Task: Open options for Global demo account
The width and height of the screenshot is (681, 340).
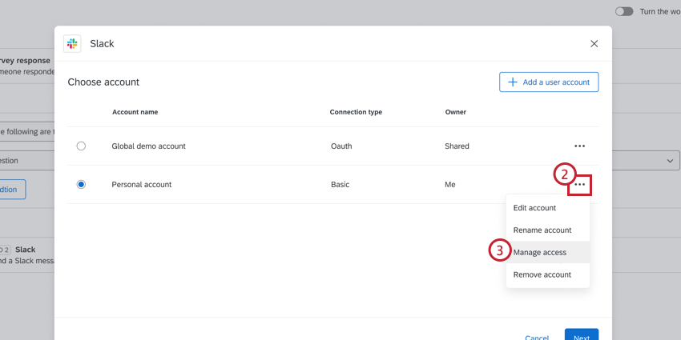Action: point(579,146)
